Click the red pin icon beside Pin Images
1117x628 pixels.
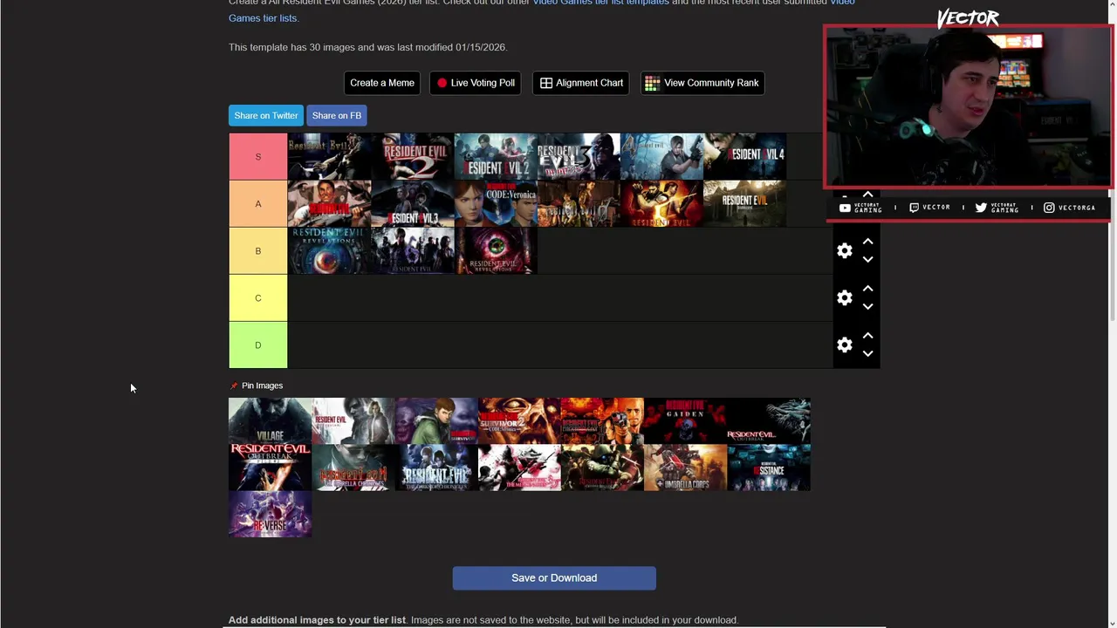[x=233, y=386]
